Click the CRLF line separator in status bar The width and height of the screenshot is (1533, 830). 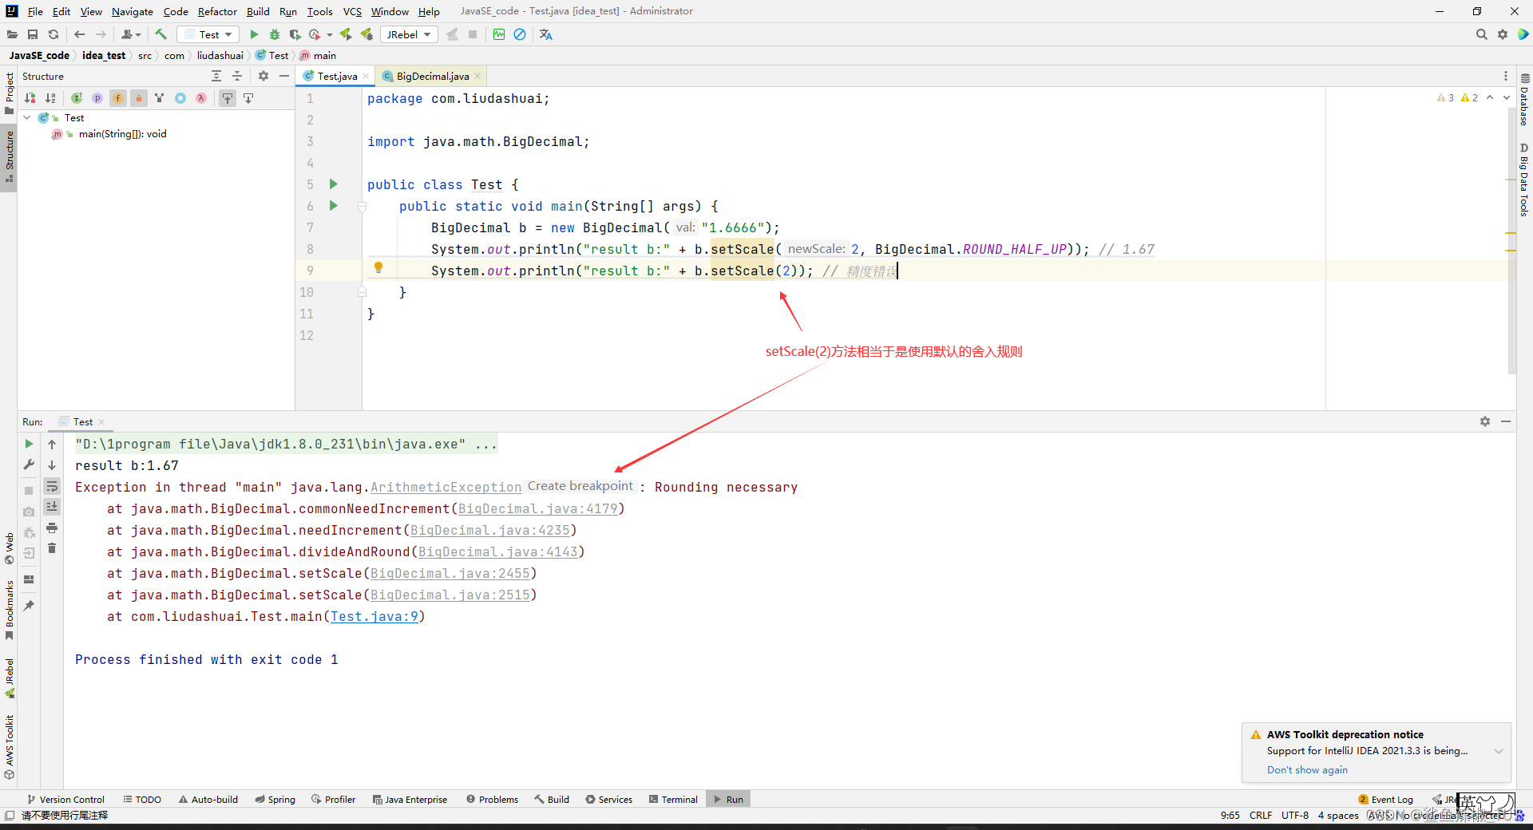[x=1261, y=815]
